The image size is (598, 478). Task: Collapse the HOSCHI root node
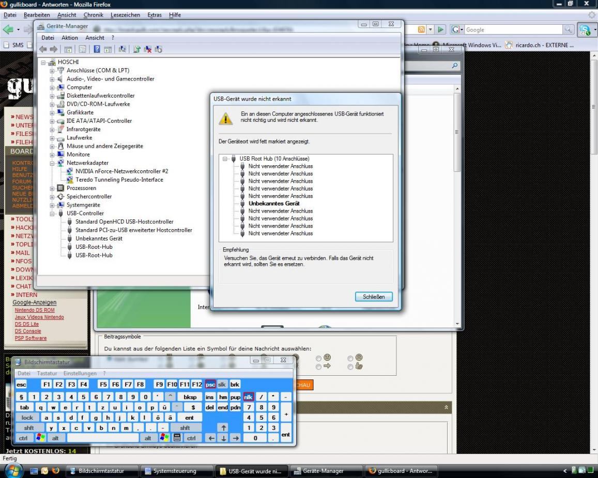43,62
